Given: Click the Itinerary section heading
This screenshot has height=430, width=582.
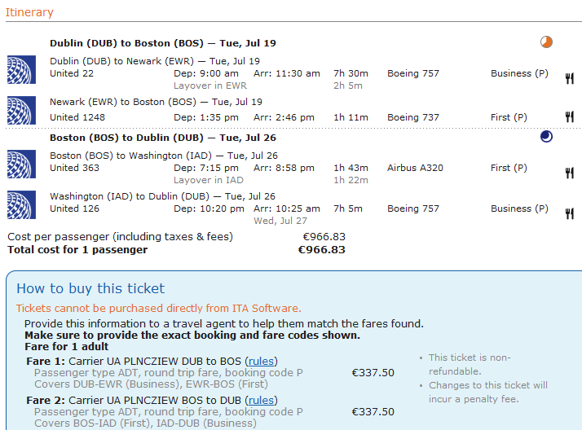Looking at the screenshot, I should (29, 12).
